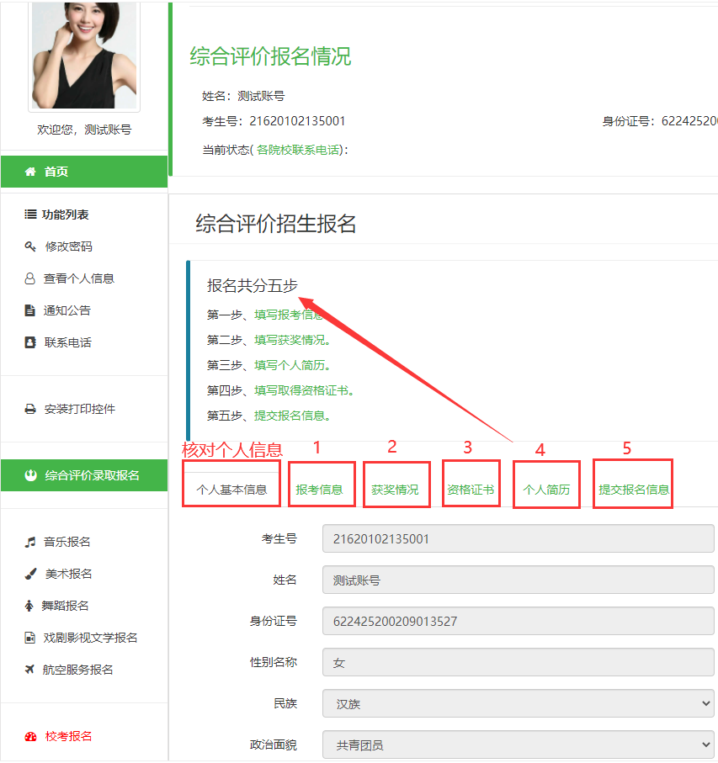This screenshot has width=718, height=763.
Task: Click the paintbrush icon for 美术报名
Action: pyautogui.click(x=30, y=574)
